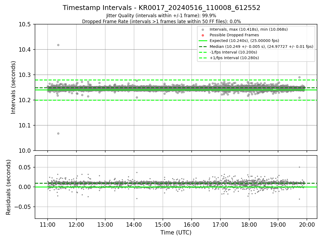Click legend entry '-1/fps Interval (10.200s)'
The width and height of the screenshot is (323, 242).
coord(233,52)
